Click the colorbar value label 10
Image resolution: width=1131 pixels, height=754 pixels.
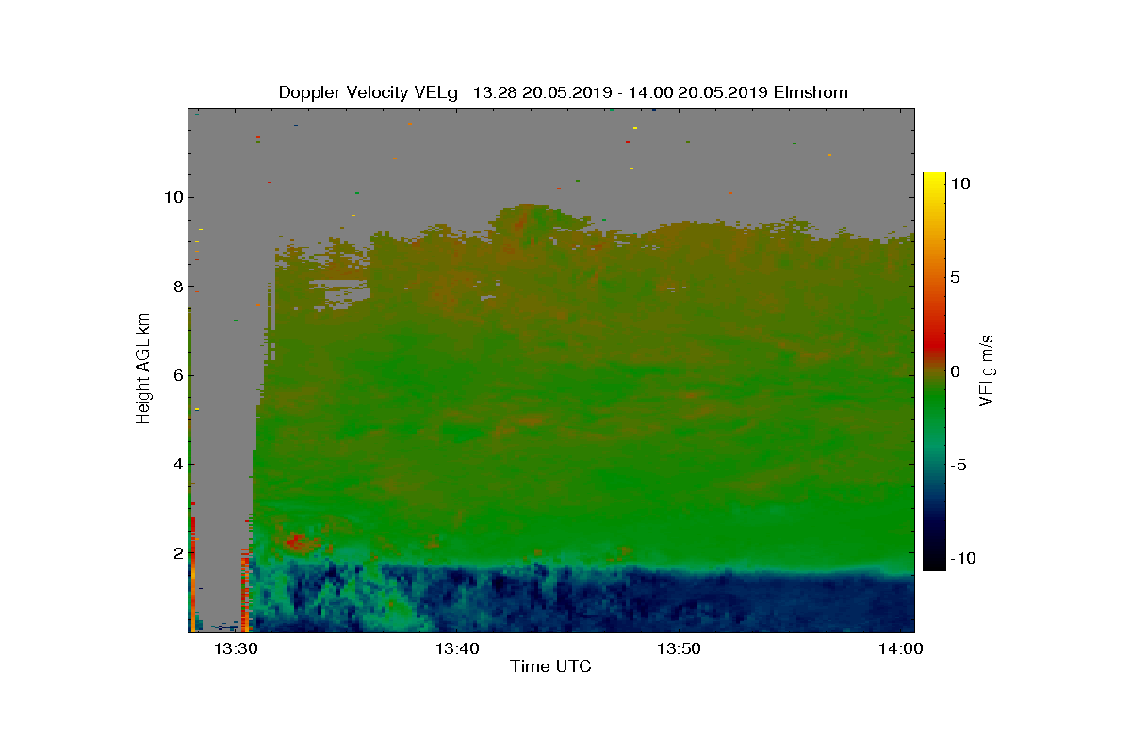960,185
